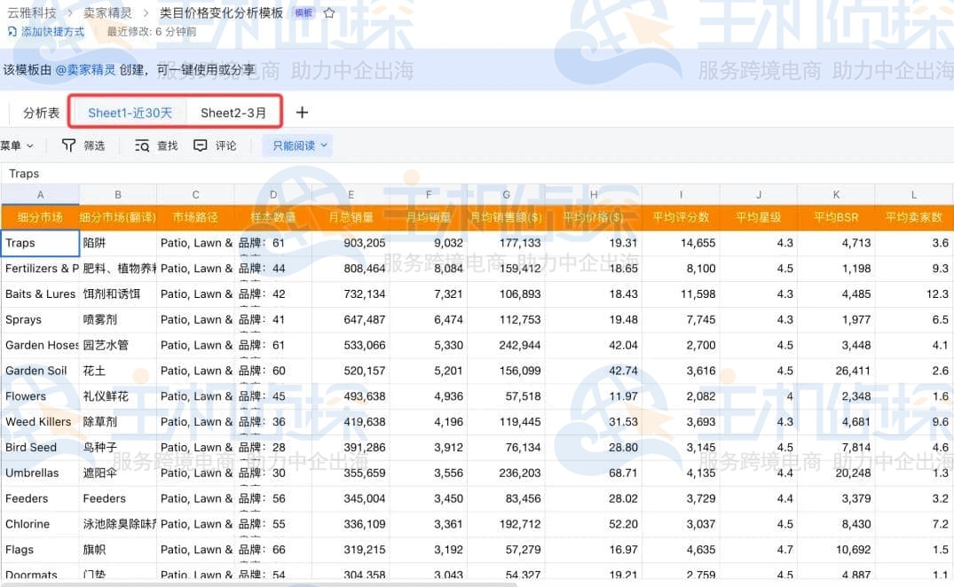The image size is (954, 587).
Task: Click the 添加快捷方式 shortcut icon
Action: click(x=12, y=32)
